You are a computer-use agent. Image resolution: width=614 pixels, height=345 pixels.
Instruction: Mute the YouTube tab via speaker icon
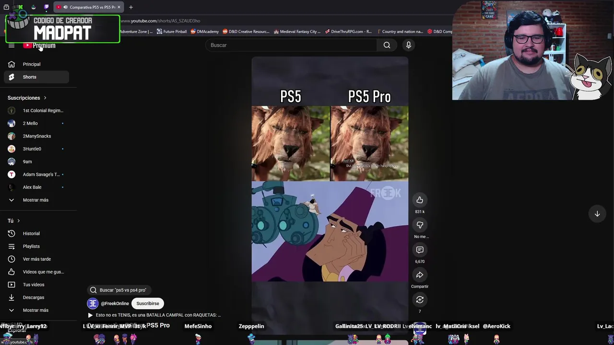65,7
